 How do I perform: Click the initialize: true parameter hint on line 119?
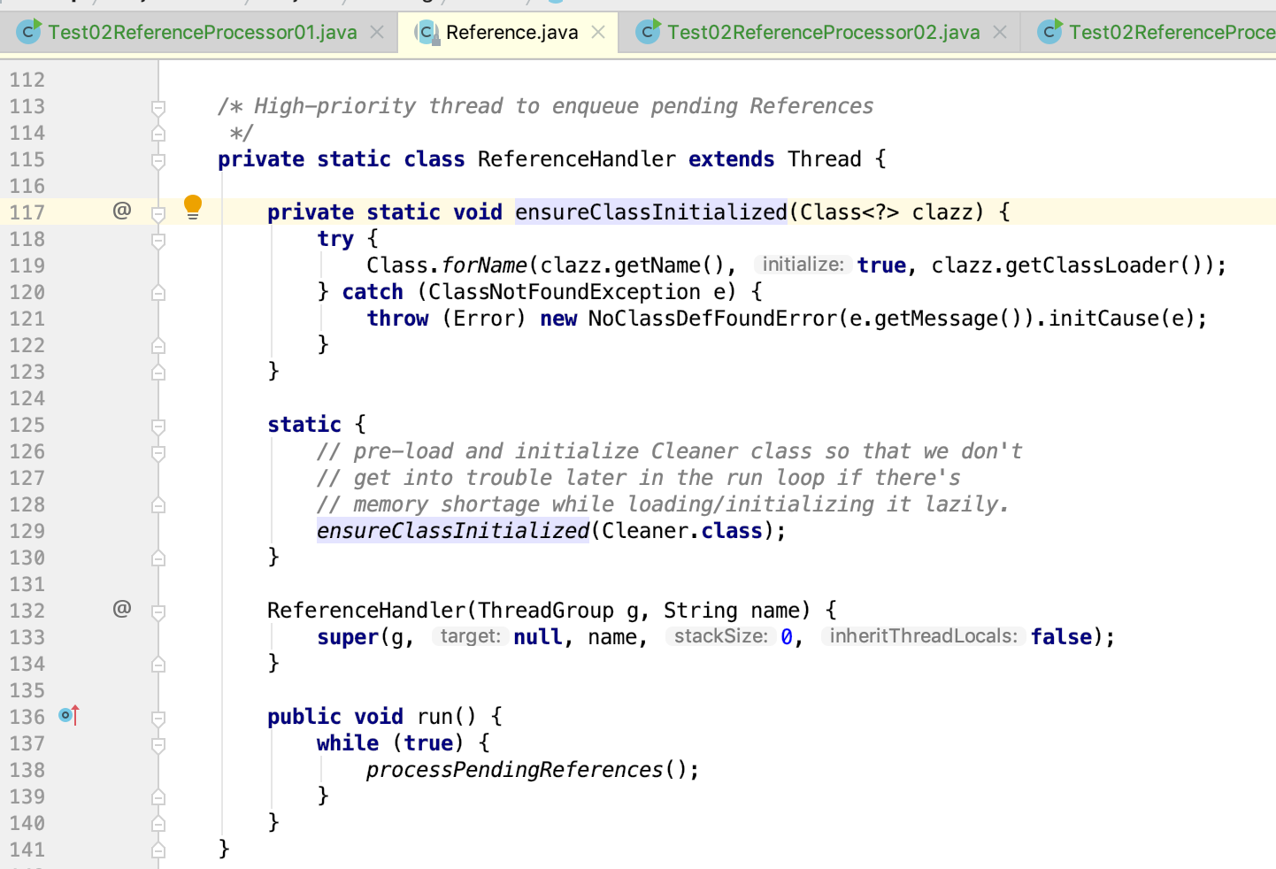(802, 265)
